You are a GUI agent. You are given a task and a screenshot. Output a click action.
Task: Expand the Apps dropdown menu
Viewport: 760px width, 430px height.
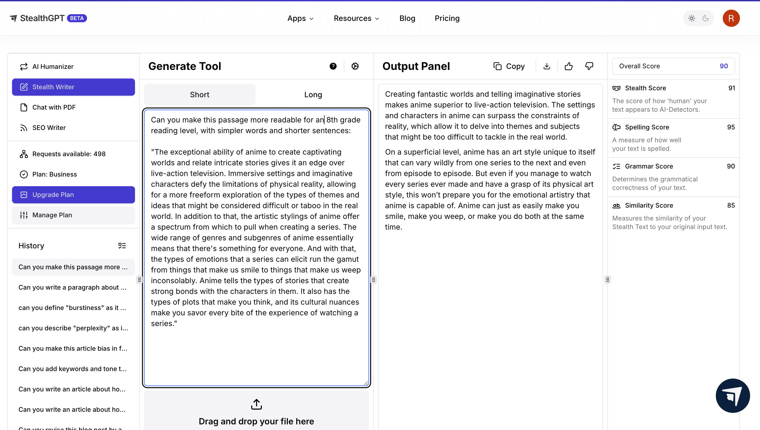click(300, 18)
